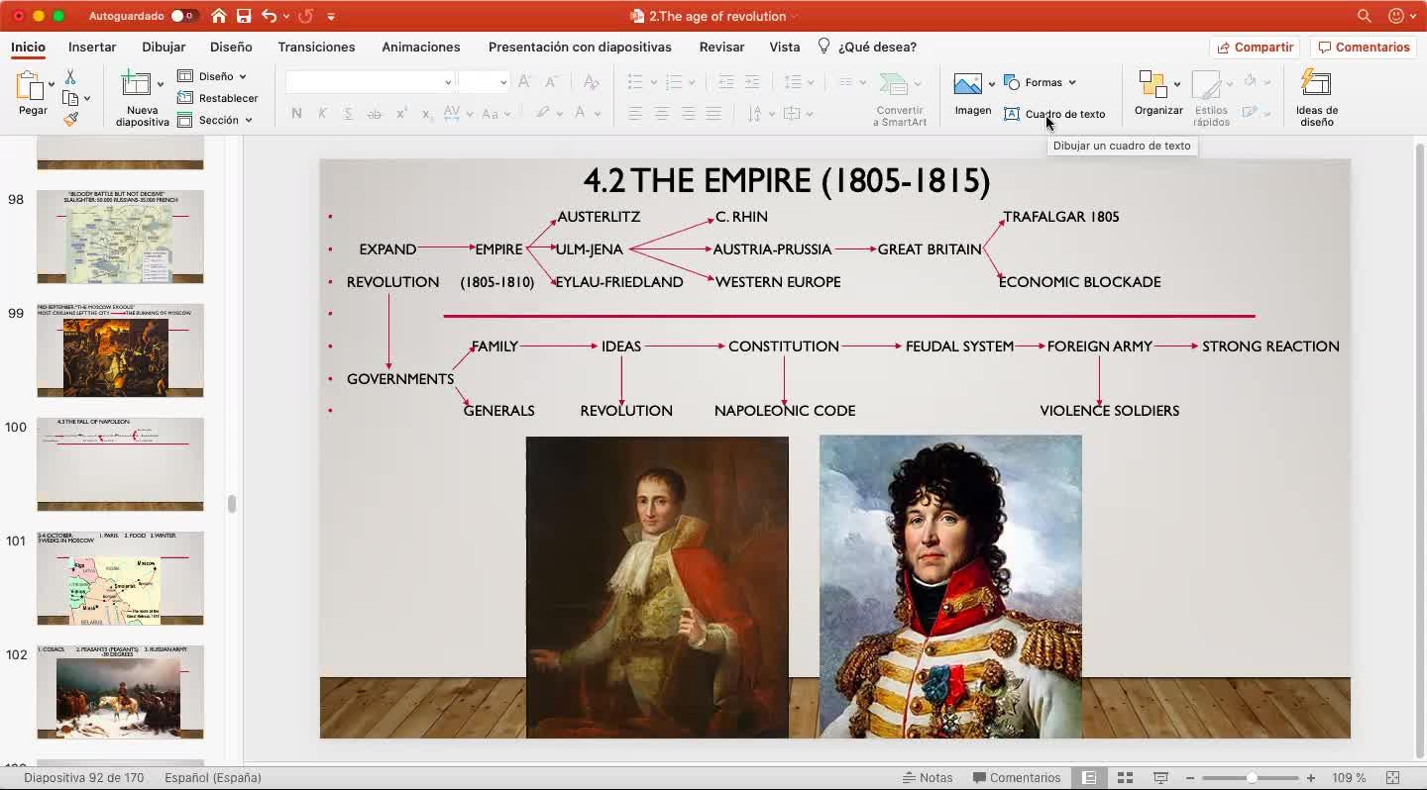Click the Home icon in title bar
Viewport: 1427px width, 790px height.
click(219, 16)
